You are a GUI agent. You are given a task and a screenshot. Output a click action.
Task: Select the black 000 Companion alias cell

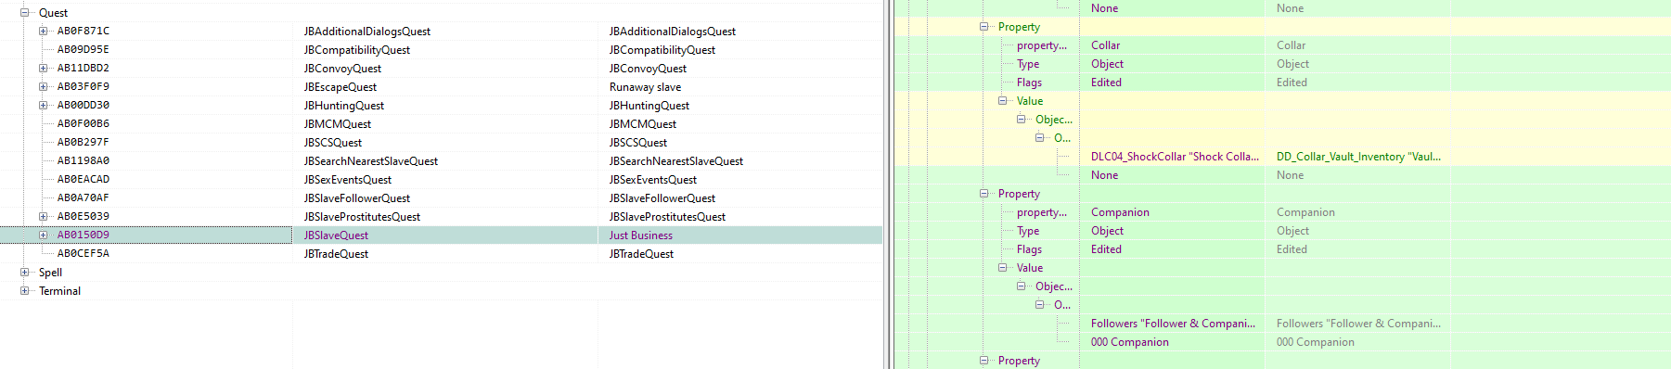(1129, 342)
